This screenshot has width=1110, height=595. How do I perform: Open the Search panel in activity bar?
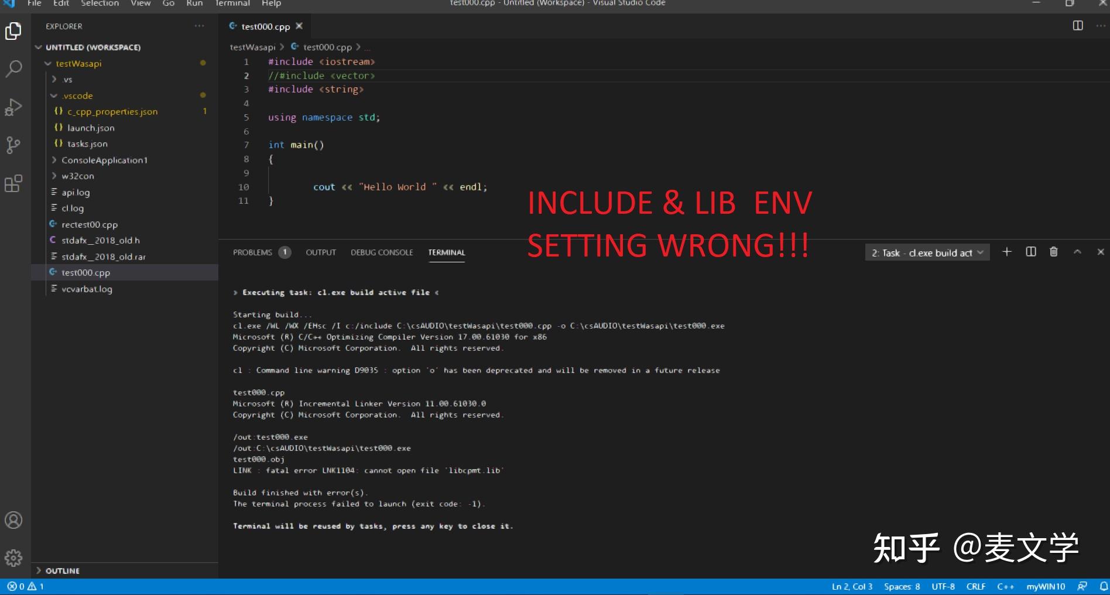click(x=13, y=69)
